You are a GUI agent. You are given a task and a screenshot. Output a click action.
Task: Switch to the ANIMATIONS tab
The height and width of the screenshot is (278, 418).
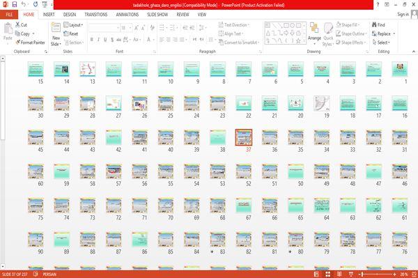pyautogui.click(x=127, y=15)
